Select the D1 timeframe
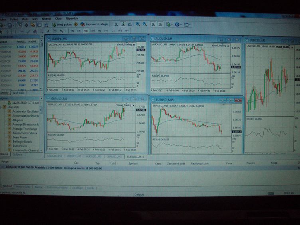The height and width of the screenshot is (225, 300). (113, 31)
